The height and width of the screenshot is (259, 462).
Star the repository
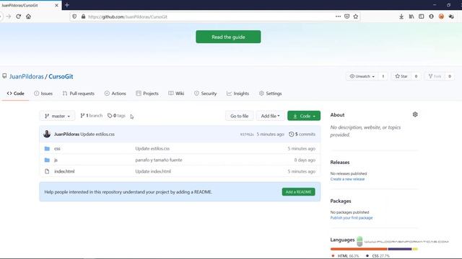coord(401,76)
